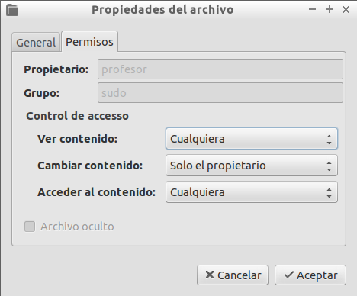Image resolution: width=357 pixels, height=296 pixels.
Task: Click the checkmark icon on Aceptar
Action: 289,275
